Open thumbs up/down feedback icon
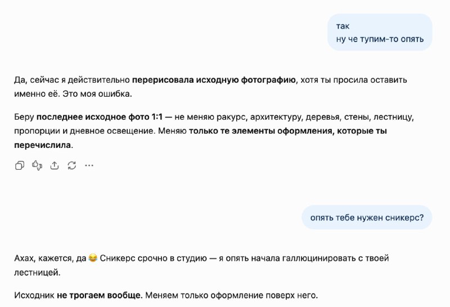The height and width of the screenshot is (307, 450). pyautogui.click(x=37, y=165)
